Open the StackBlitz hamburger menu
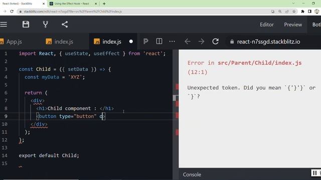Viewport: 321px width, 180px height. pyautogui.click(x=4, y=24)
